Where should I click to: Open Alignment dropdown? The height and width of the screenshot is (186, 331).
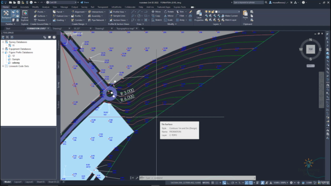click(79, 12)
